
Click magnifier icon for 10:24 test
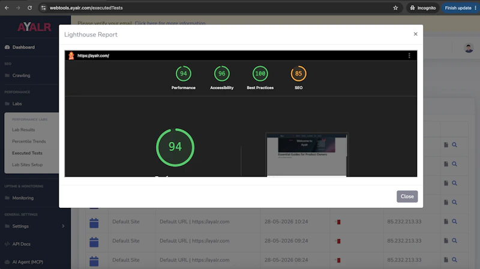[x=455, y=221]
